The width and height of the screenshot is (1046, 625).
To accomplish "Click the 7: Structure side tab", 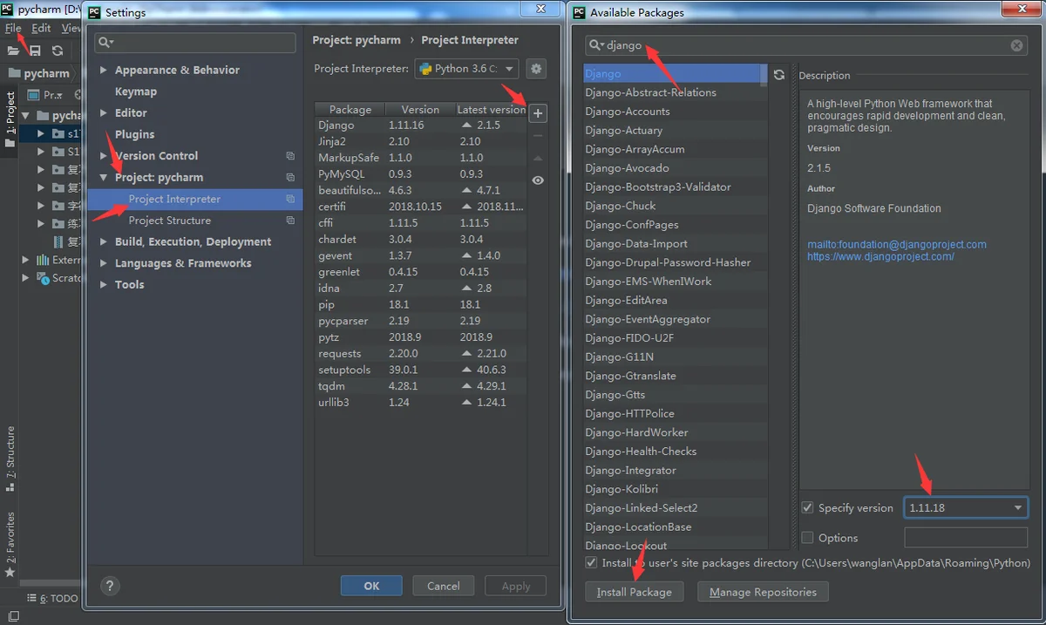I will (10, 459).
